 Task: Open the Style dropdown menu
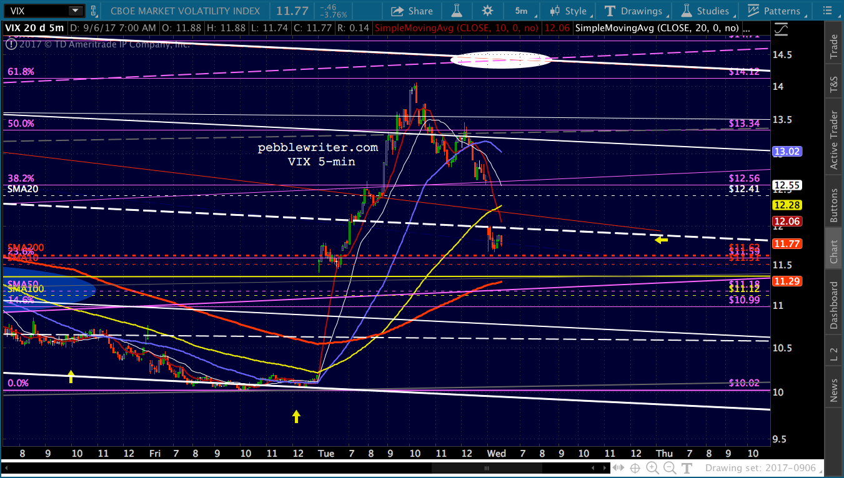click(569, 11)
